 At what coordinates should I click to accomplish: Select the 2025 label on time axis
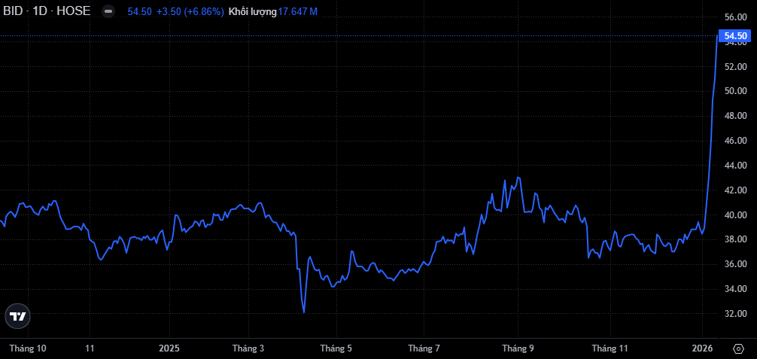[169, 348]
